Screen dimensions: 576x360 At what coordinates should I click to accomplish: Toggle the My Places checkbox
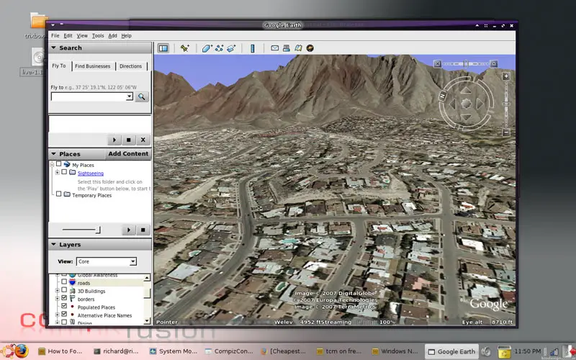click(x=59, y=164)
